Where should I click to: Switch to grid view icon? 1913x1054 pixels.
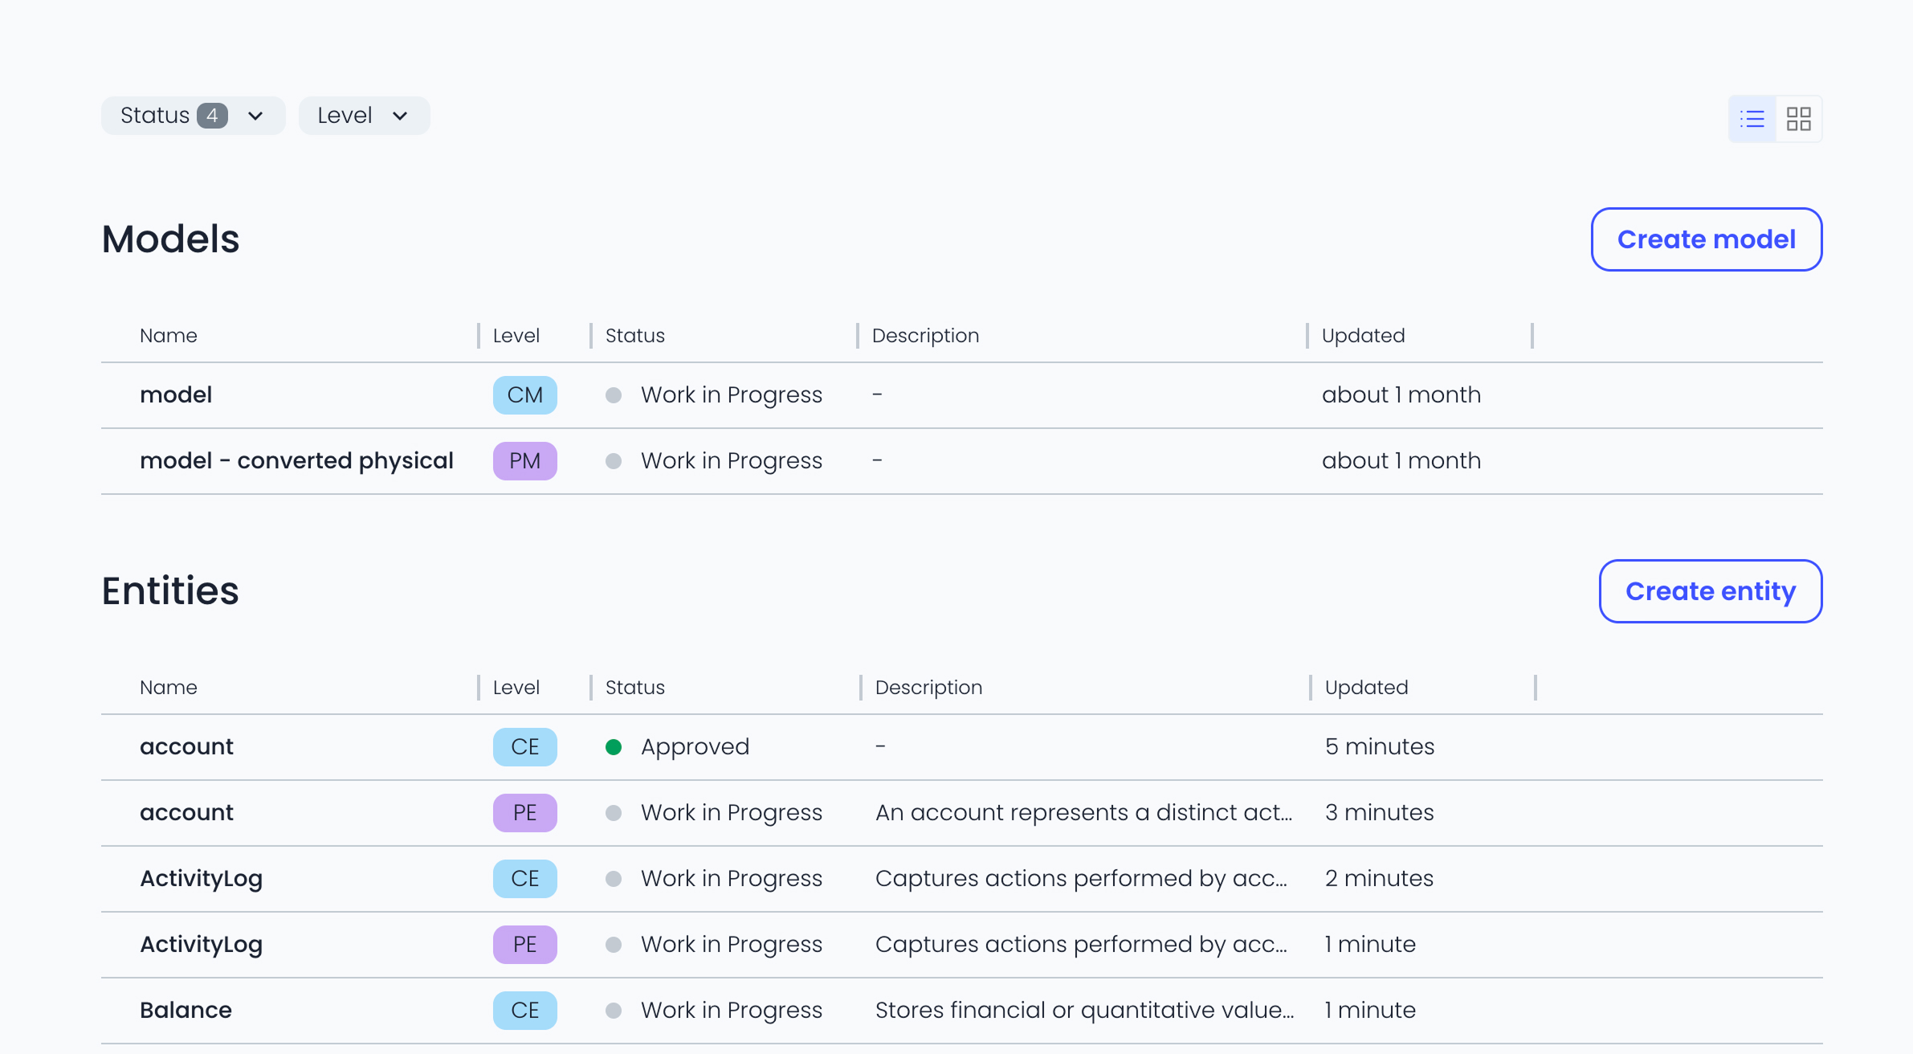point(1798,119)
